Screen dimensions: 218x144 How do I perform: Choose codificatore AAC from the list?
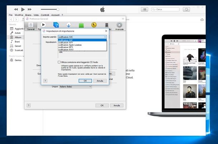82,40
